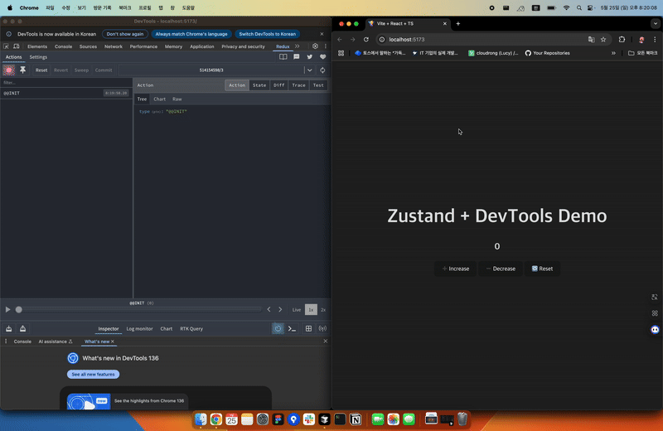The image size is (663, 431).
Task: Open the drawer three-dot more tools menu
Action: 6,341
